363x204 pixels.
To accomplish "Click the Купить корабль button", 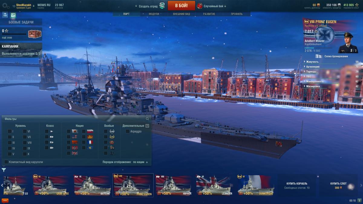I will tap(297, 185).
